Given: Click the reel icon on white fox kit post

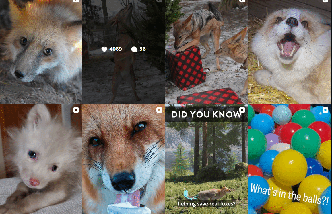Looking at the screenshot, I should click(x=76, y=110).
